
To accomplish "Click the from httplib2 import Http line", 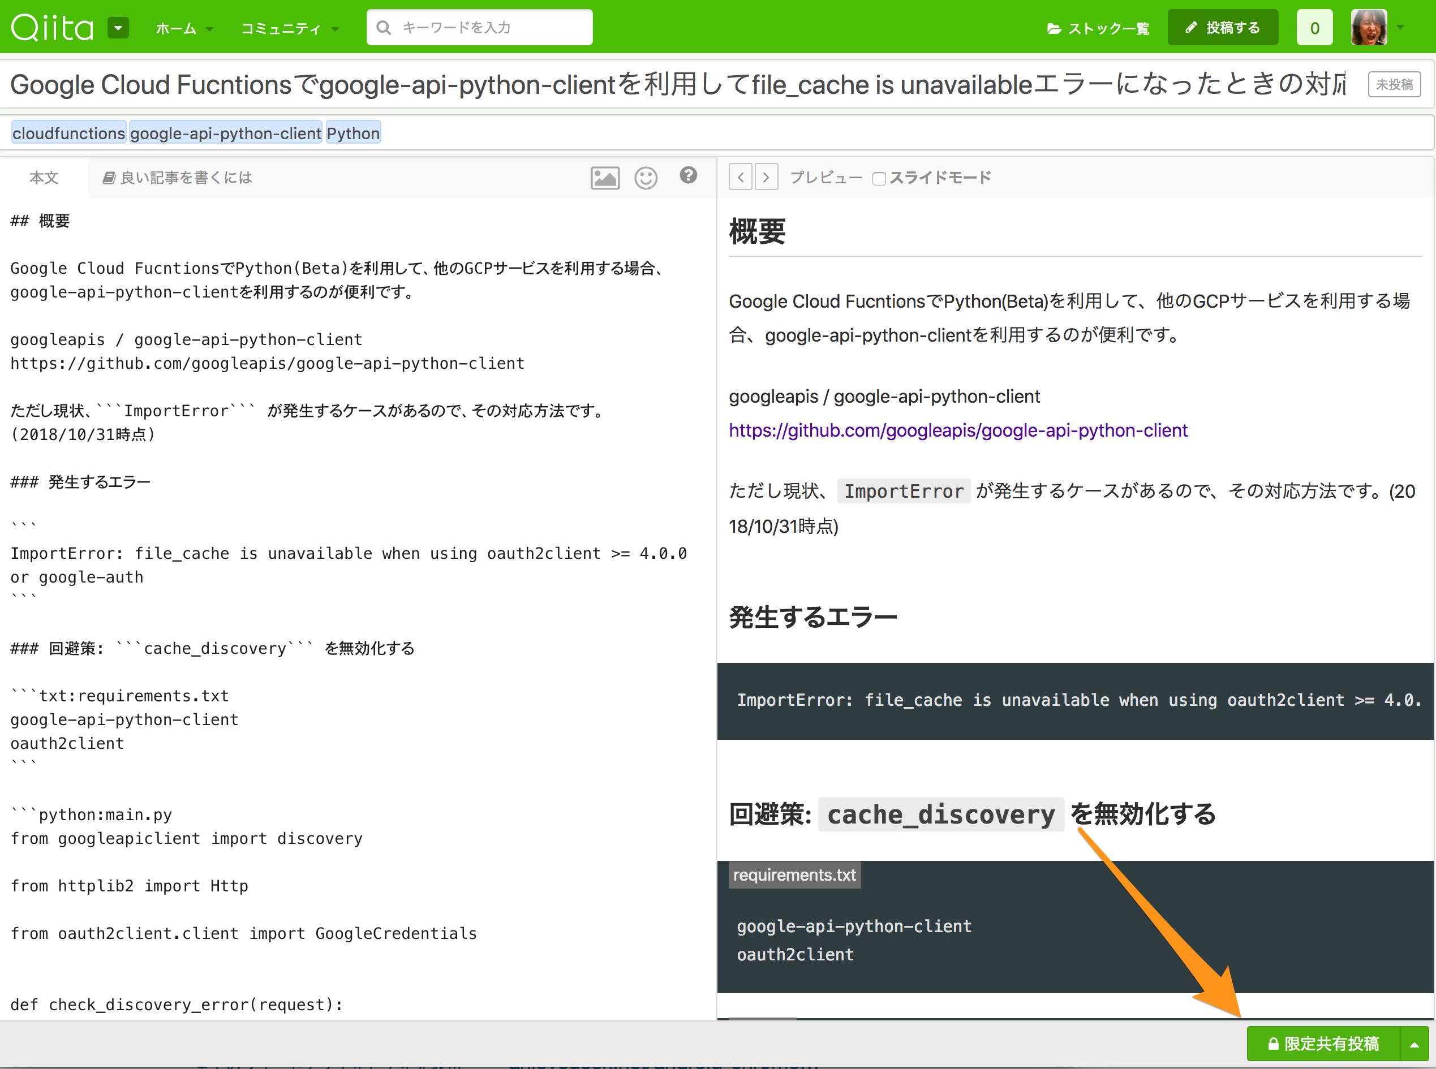I will (130, 885).
